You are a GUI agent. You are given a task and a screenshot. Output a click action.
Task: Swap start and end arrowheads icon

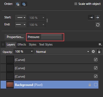point(98,25)
